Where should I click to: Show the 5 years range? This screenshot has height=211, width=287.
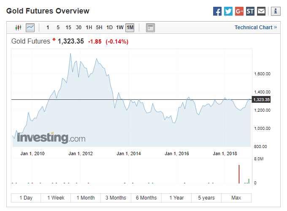pos(206,198)
